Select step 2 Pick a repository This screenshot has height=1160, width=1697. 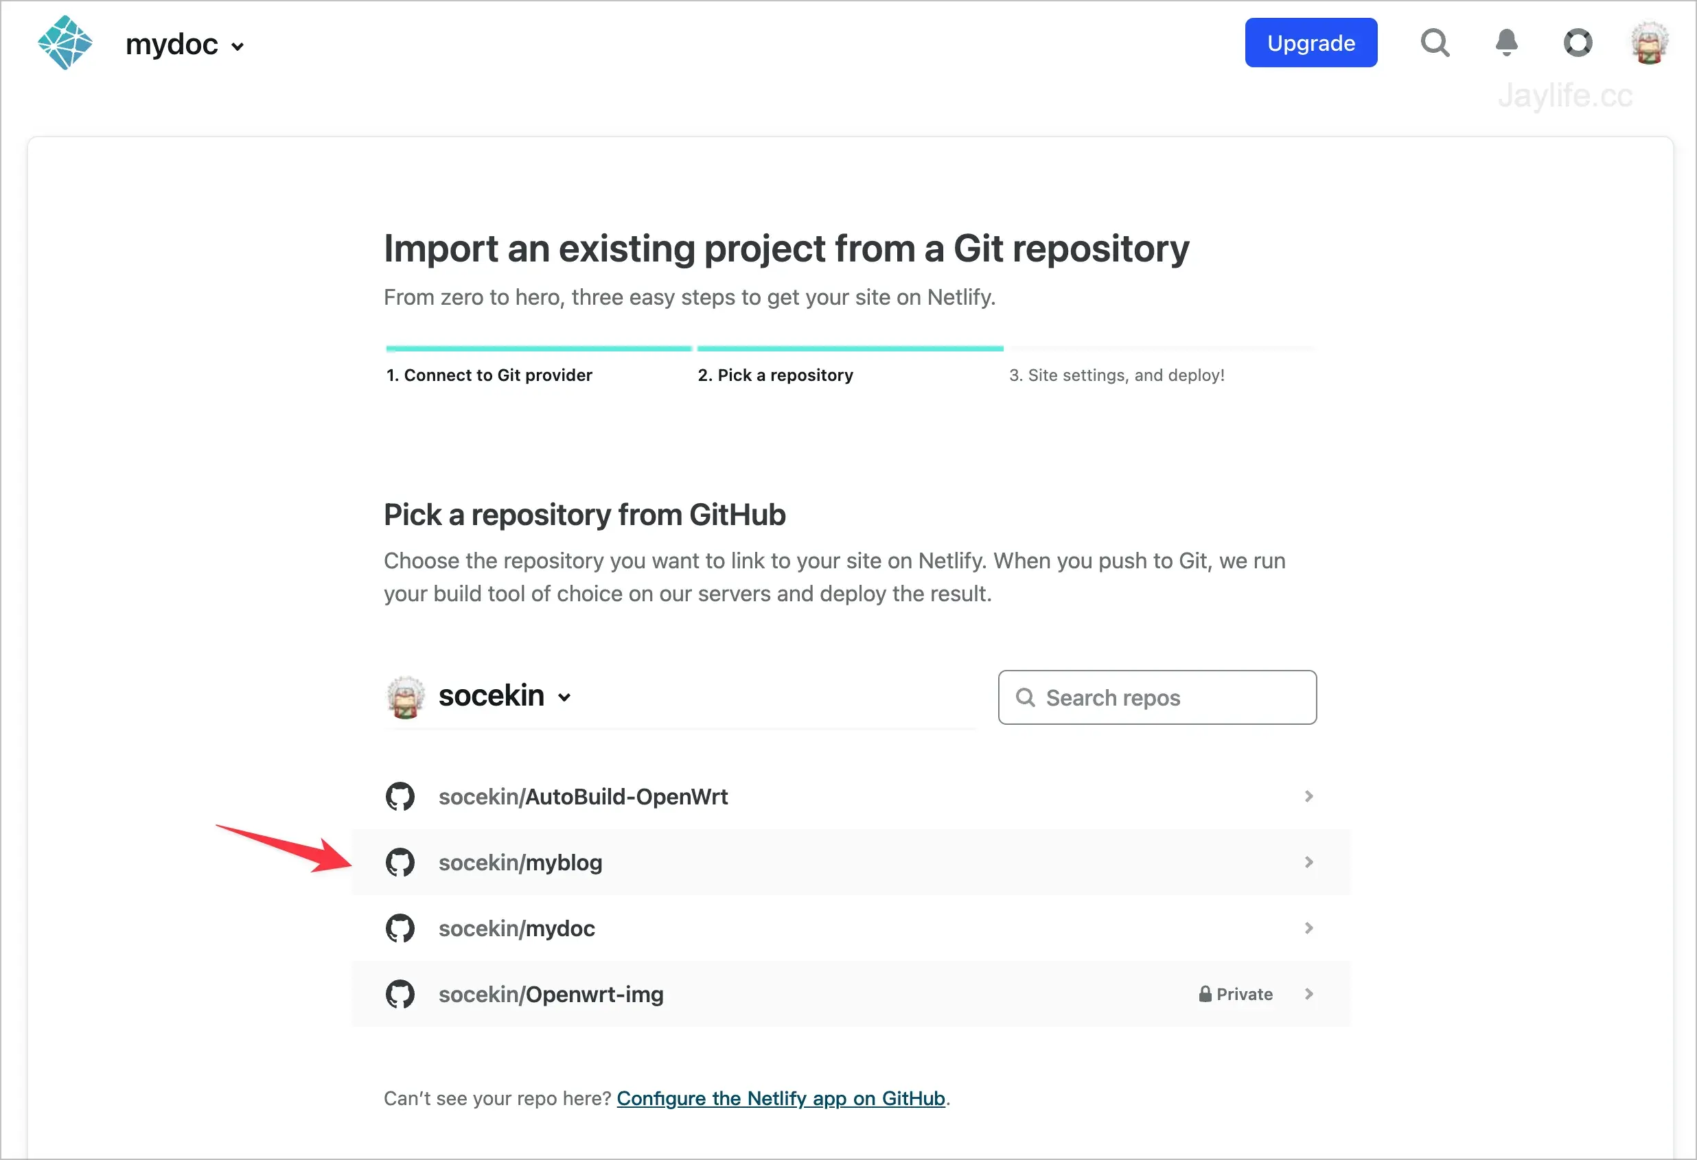click(776, 375)
